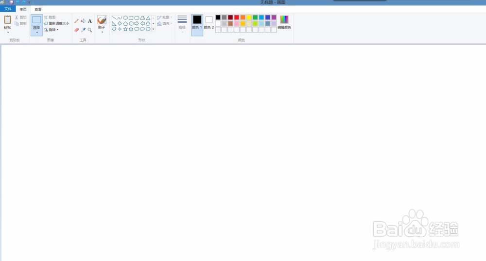
Task: Select the Pencil tool
Action: pyautogui.click(x=76, y=21)
